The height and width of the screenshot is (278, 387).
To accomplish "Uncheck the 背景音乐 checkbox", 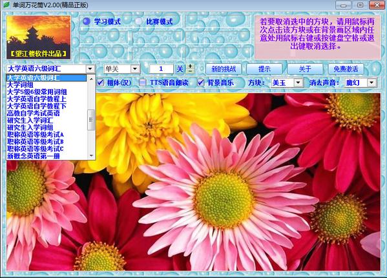I will click(x=201, y=83).
